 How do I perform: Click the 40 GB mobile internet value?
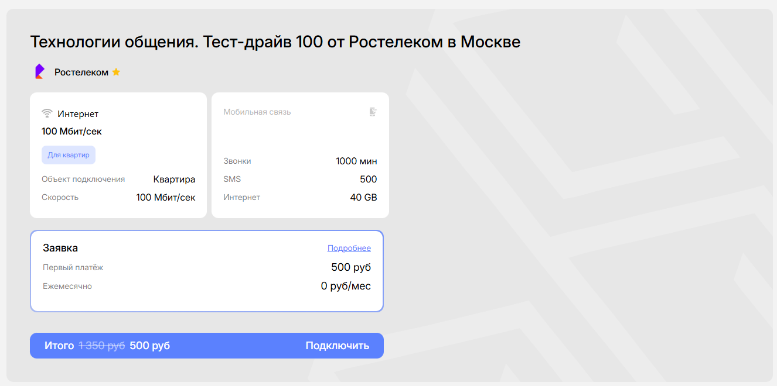pyautogui.click(x=363, y=198)
